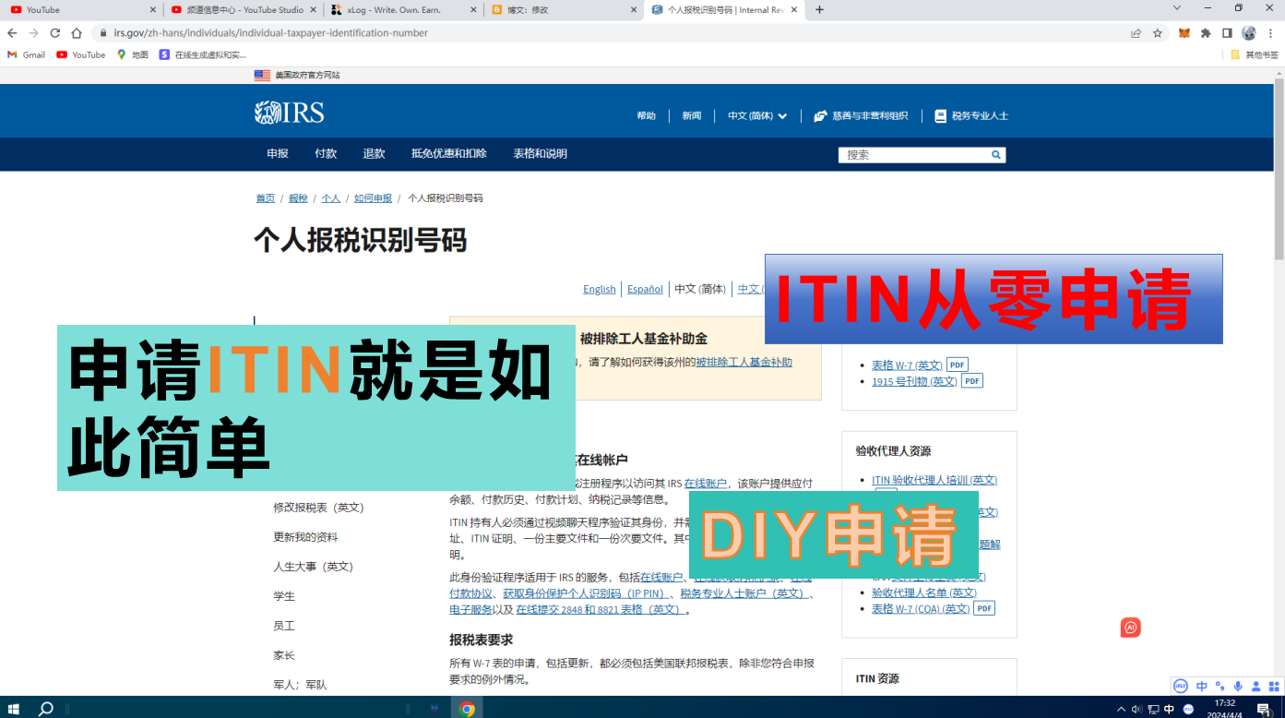The height and width of the screenshot is (718, 1285).
Task: Open the English language link
Action: [599, 289]
